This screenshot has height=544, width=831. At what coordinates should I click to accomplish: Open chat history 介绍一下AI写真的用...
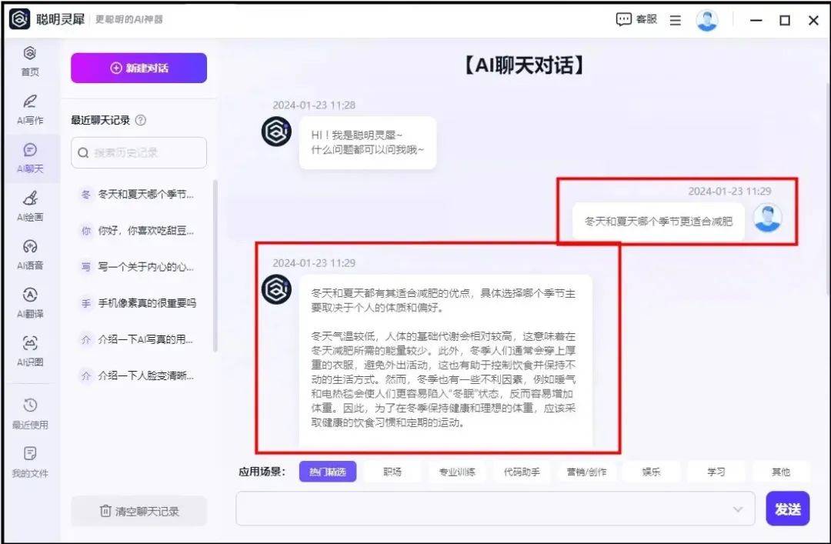tap(137, 339)
